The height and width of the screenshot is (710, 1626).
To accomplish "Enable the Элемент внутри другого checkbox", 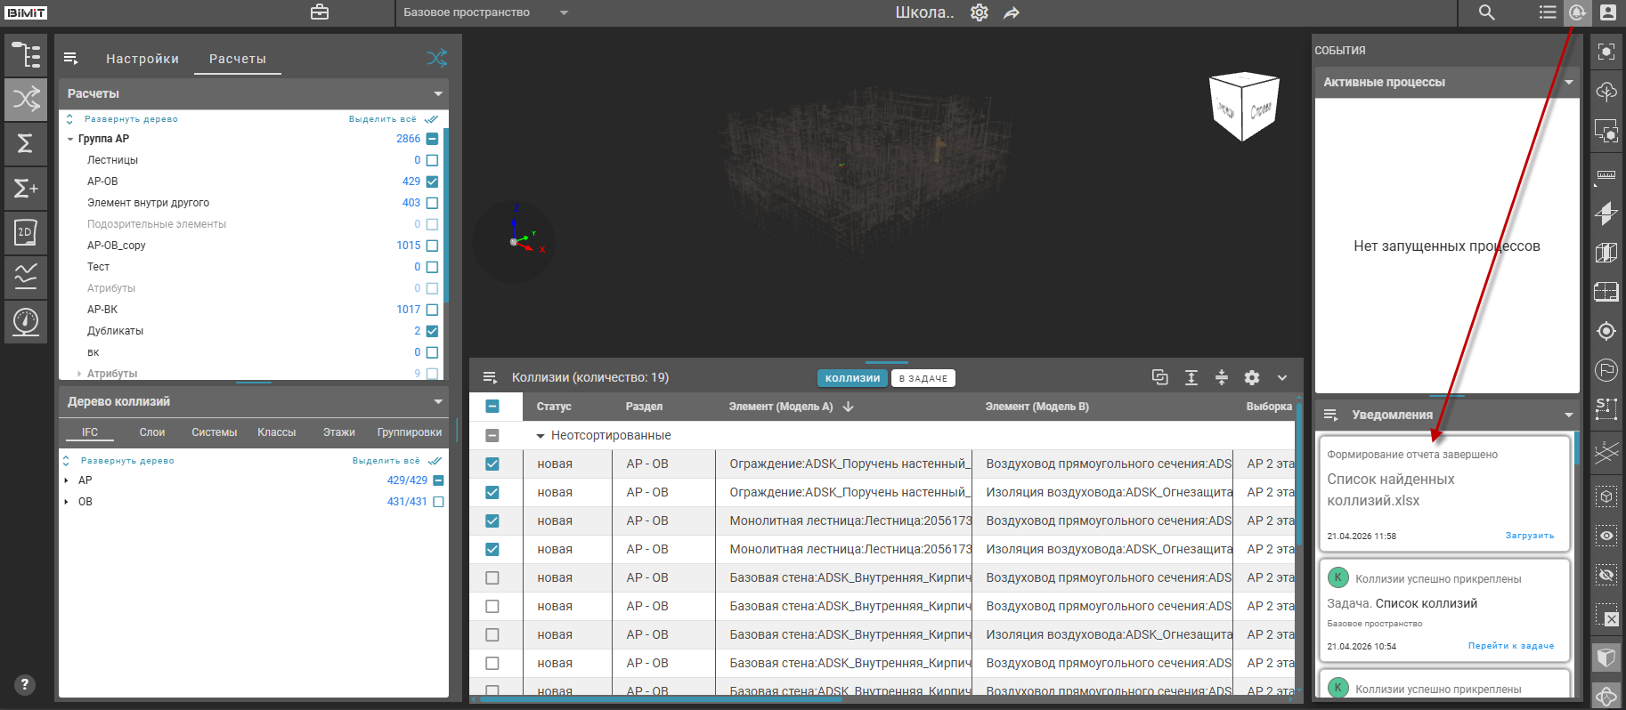I will click(x=432, y=203).
